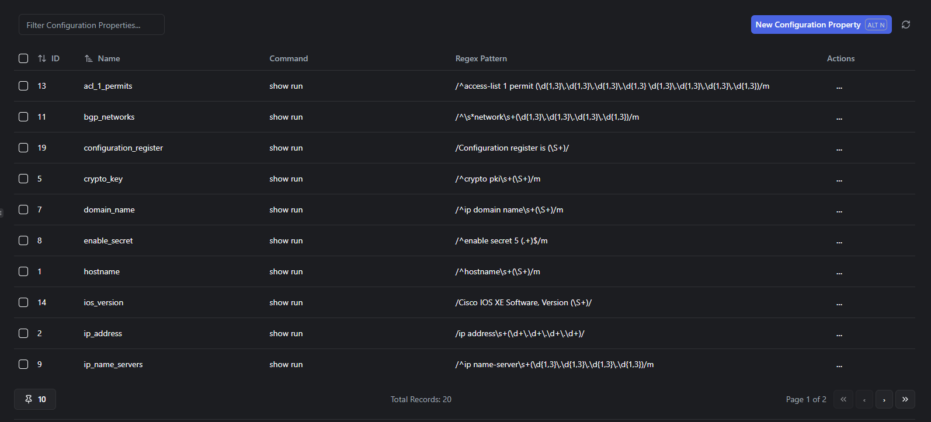Screen dimensions: 931x422
Task: Sort by ID column arrows icon
Action: pyautogui.click(x=42, y=58)
